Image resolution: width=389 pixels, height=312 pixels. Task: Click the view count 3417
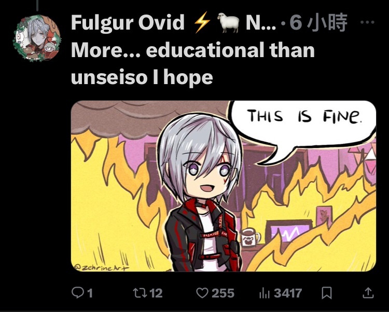(x=288, y=293)
